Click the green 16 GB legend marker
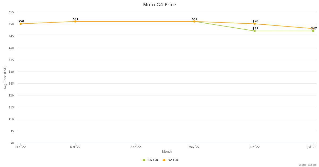The width and height of the screenshot is (319, 167). [144, 160]
